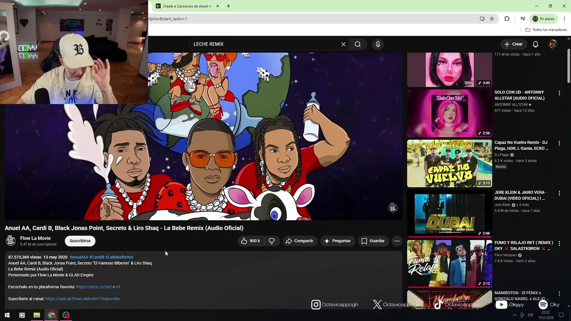Open Flow La Movie channel name

click(35, 238)
